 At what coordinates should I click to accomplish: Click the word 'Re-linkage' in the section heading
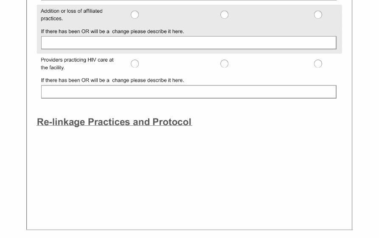click(61, 122)
